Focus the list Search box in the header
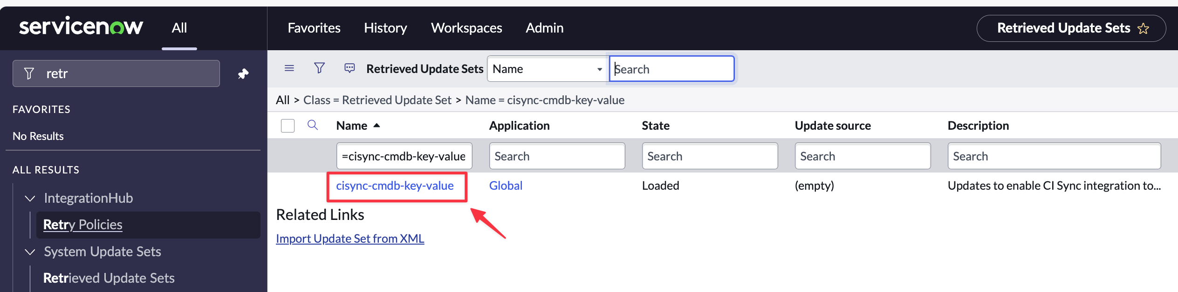1178x292 pixels. 672,69
